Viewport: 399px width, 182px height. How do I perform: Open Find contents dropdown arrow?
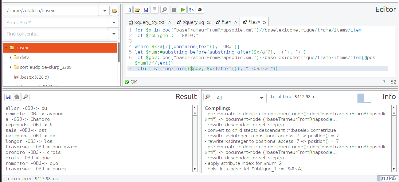point(114,34)
